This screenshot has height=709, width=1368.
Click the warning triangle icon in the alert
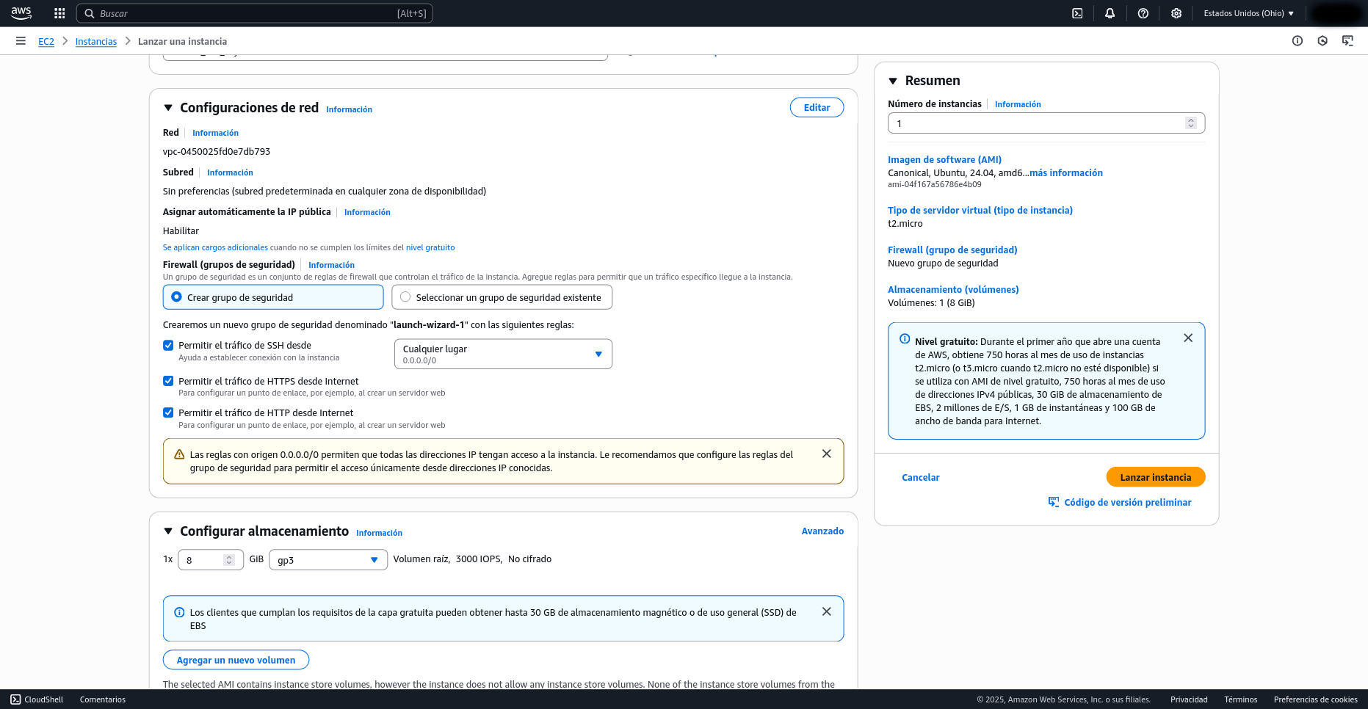(x=179, y=454)
